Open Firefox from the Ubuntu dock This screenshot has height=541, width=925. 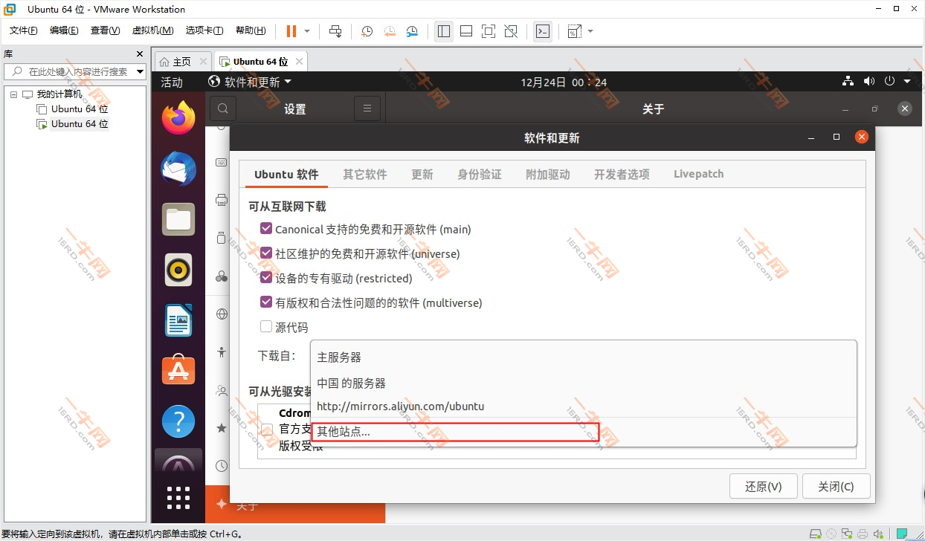point(178,117)
